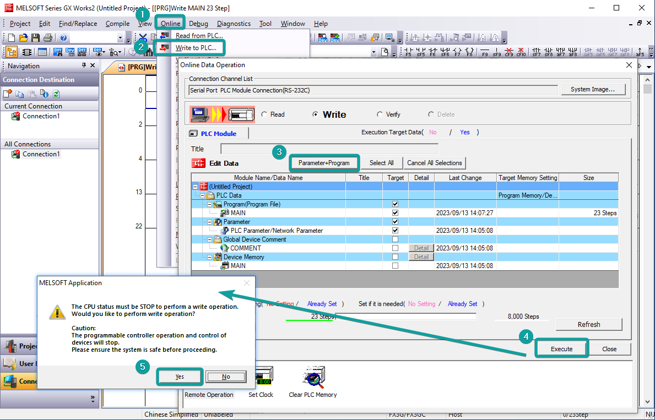Click the green refresh connection icon
Image resolution: width=655 pixels, height=420 pixels.
point(56,94)
